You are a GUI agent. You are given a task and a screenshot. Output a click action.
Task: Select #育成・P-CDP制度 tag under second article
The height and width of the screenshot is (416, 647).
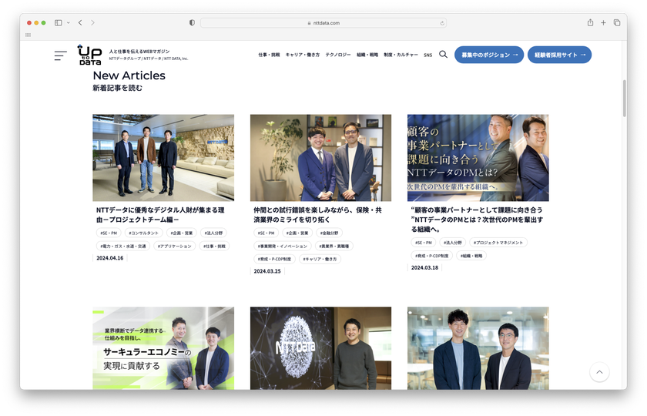[x=274, y=259]
